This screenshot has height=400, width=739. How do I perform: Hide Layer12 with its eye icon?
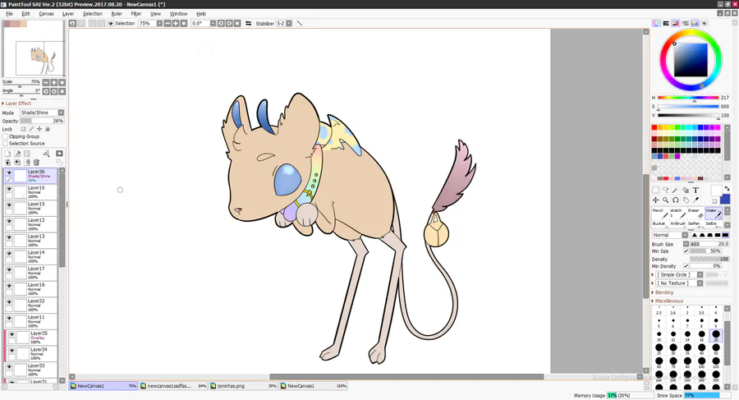(x=9, y=222)
